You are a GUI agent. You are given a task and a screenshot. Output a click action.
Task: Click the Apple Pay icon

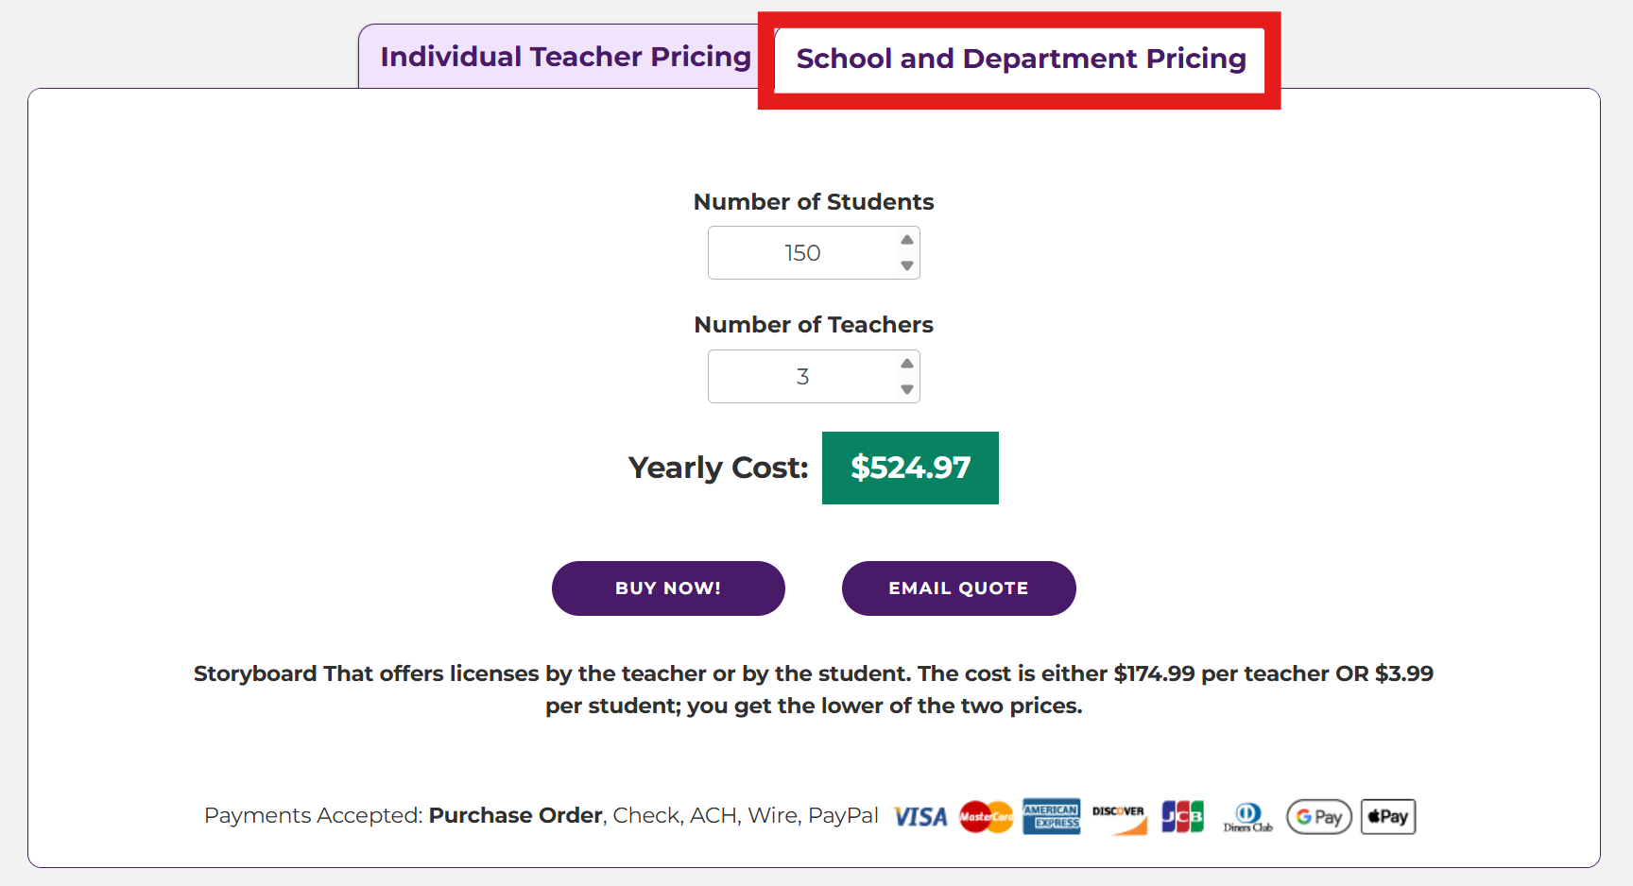click(1387, 817)
